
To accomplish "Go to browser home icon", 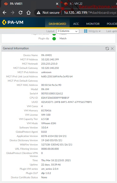I will 29,13.
